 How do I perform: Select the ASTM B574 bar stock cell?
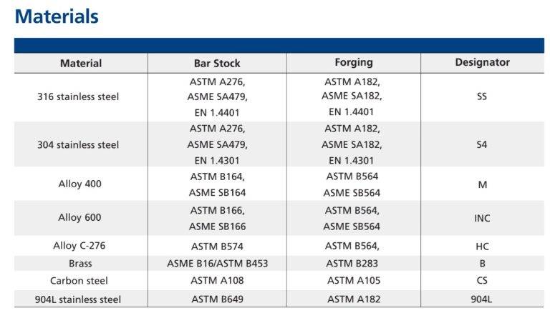point(217,246)
